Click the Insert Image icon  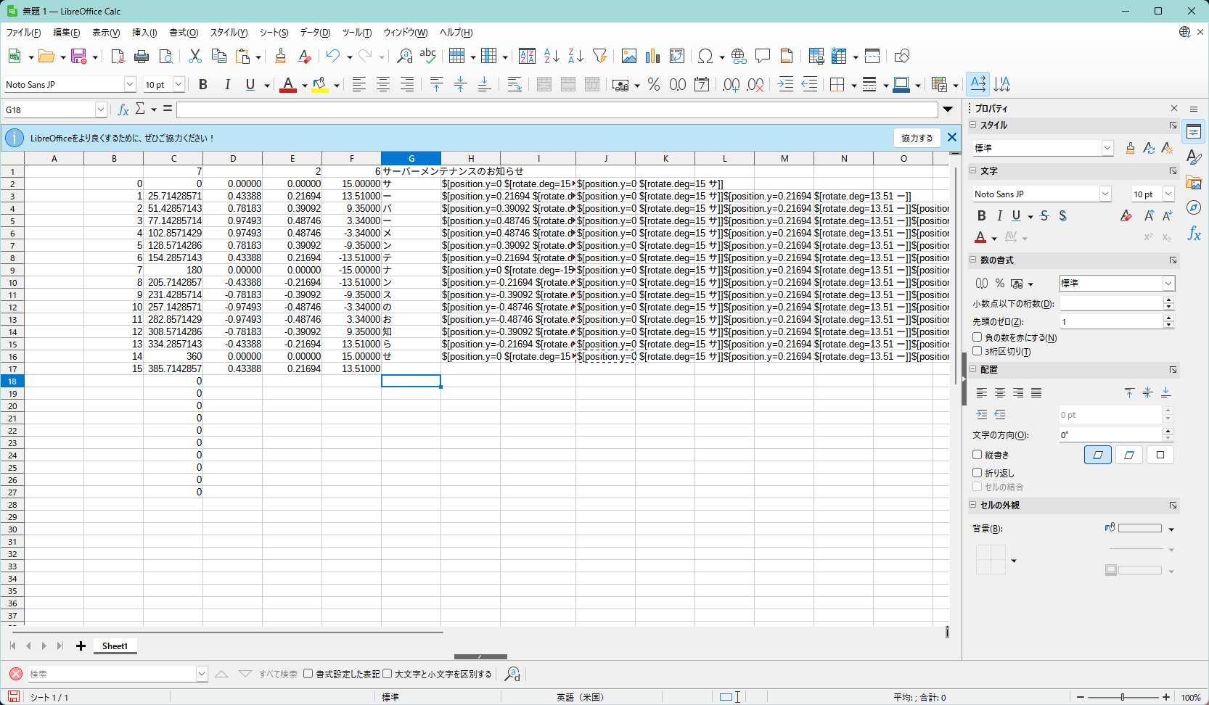click(x=628, y=56)
